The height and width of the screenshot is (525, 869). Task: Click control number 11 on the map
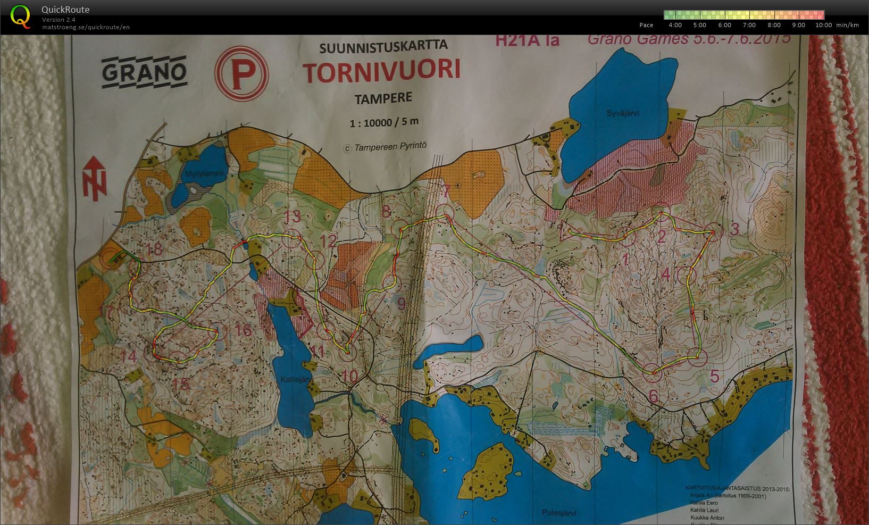click(x=317, y=351)
